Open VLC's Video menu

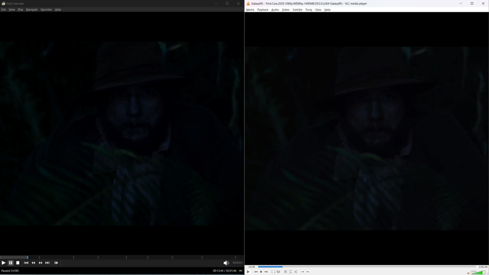pyautogui.click(x=286, y=10)
